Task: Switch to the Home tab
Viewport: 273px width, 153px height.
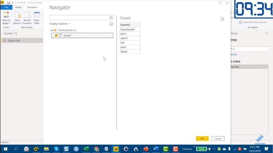Action: pos(18,7)
